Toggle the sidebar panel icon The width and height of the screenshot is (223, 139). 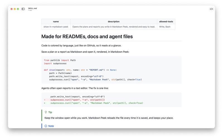pos(23,9)
